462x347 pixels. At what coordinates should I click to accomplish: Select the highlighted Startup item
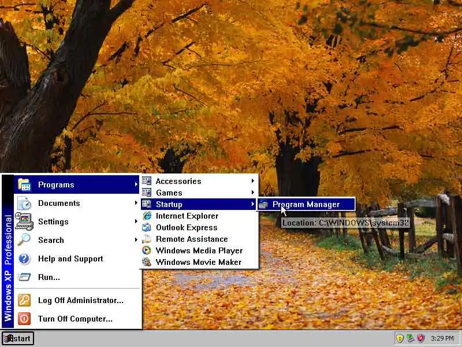tap(199, 204)
